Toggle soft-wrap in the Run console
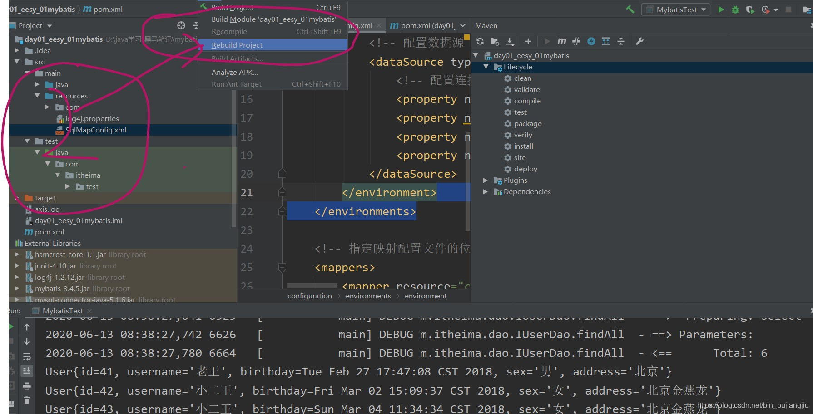This screenshot has width=813, height=414. (27, 356)
